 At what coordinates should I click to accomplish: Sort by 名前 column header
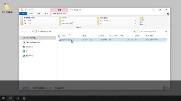tap(63, 36)
